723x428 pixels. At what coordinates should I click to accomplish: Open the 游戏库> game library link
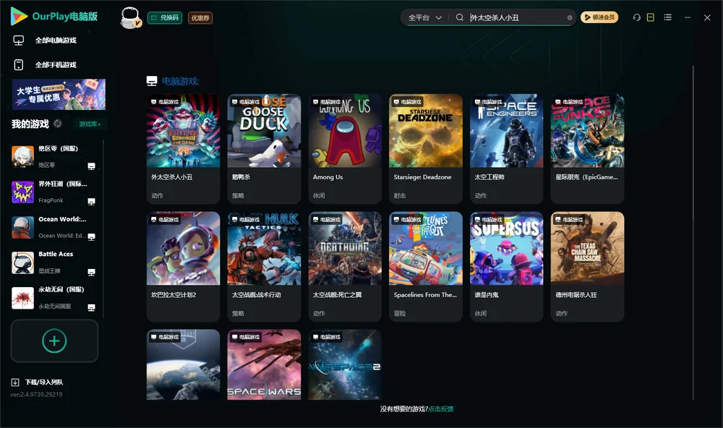coord(90,124)
